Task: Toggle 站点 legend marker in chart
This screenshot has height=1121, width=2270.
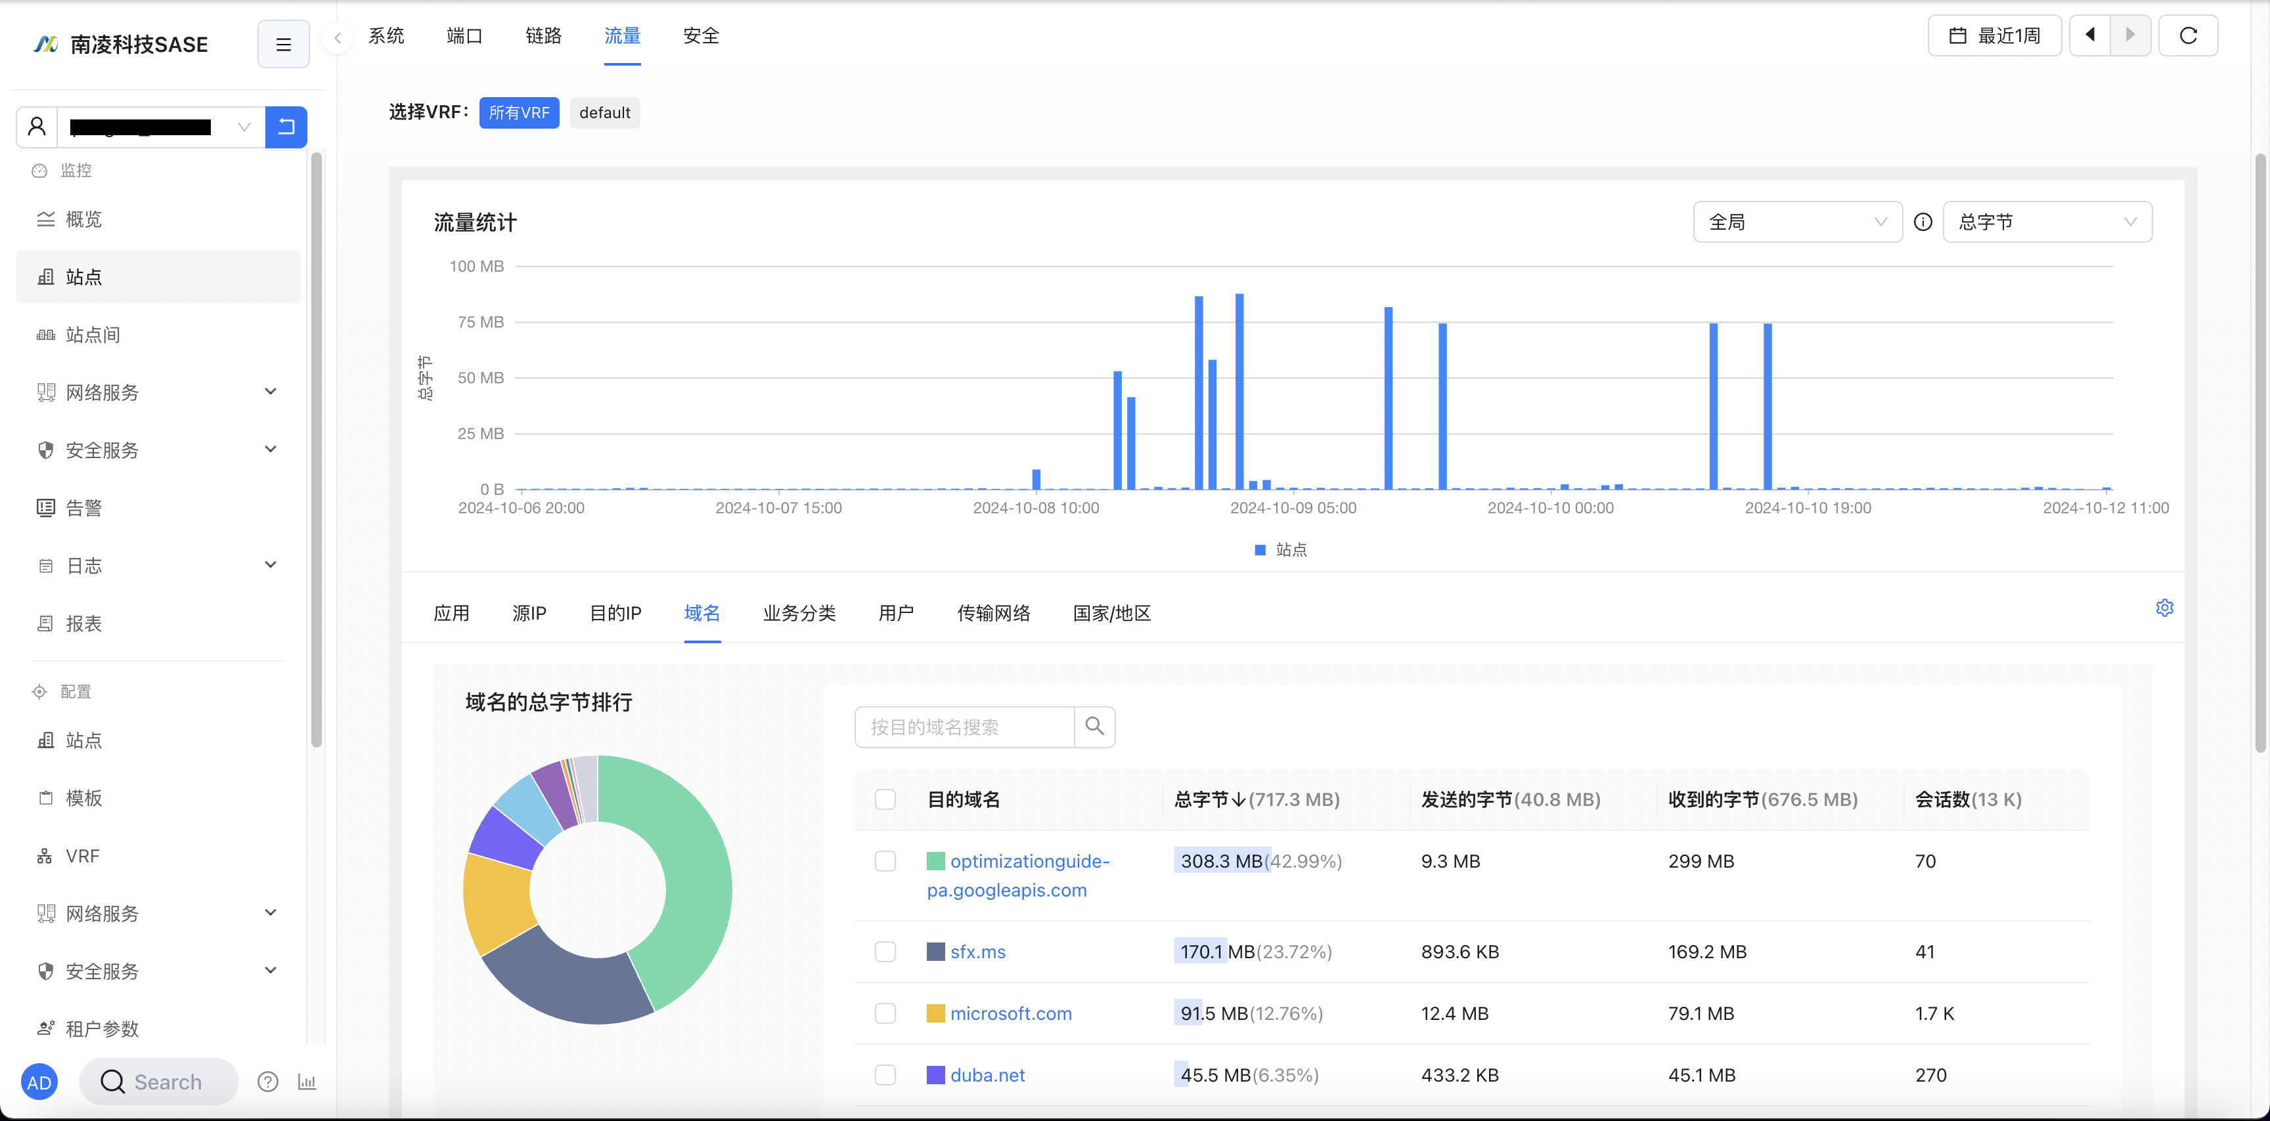Action: [1260, 549]
